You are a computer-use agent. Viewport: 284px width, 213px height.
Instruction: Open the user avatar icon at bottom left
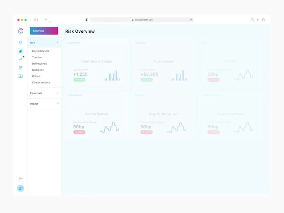pyautogui.click(x=21, y=188)
